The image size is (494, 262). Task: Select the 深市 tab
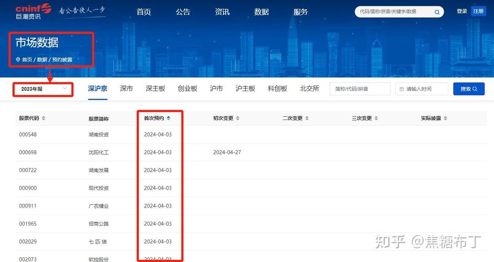[126, 89]
